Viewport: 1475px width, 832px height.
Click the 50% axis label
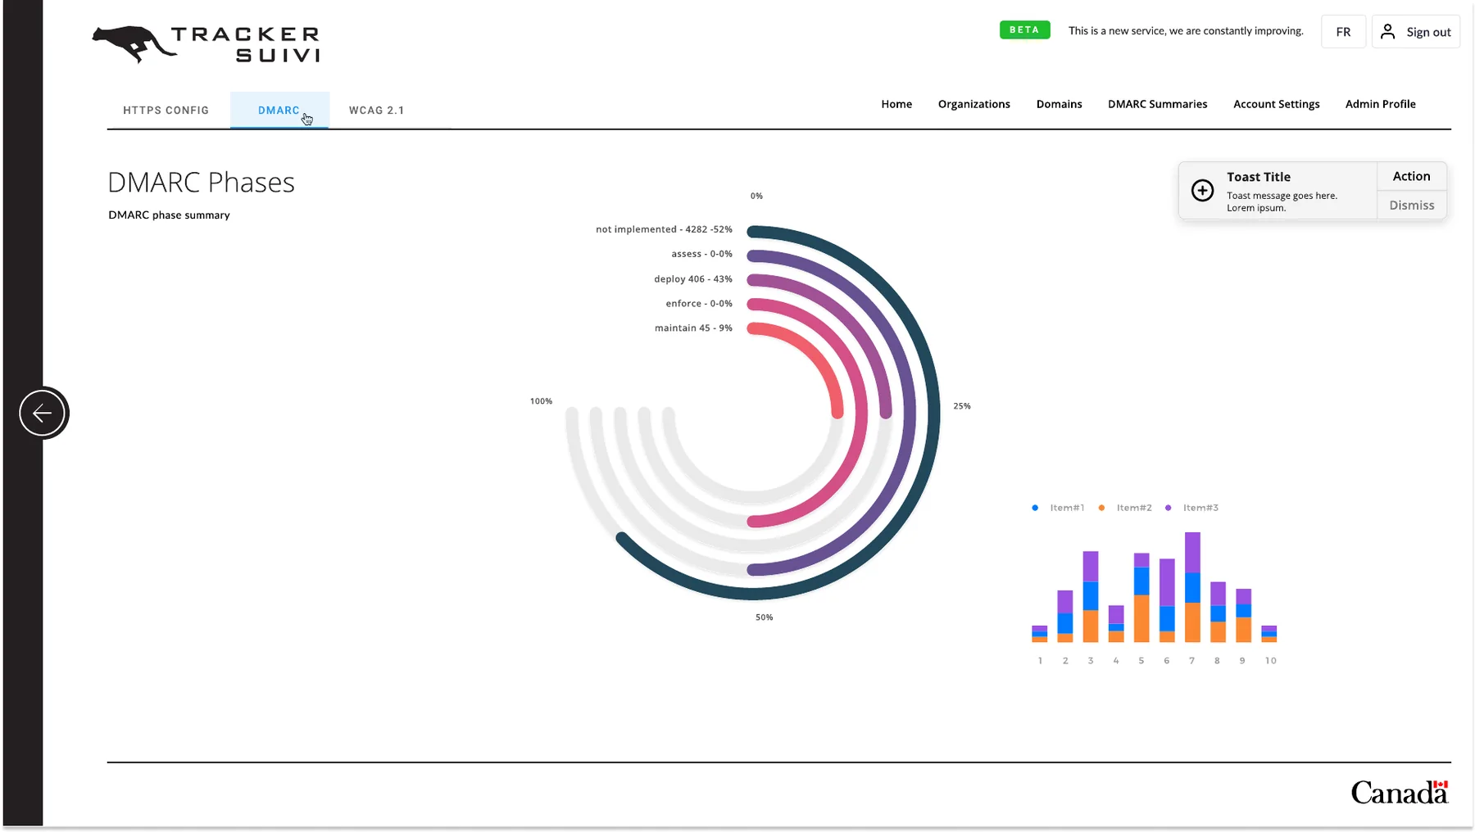(764, 617)
